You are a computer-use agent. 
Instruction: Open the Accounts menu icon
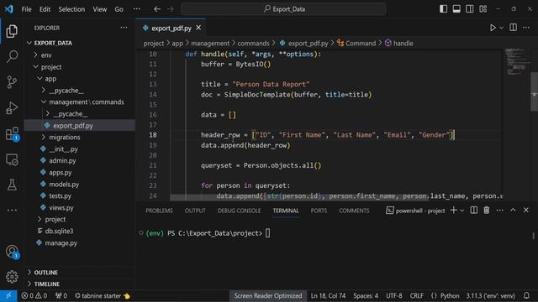[x=12, y=252]
